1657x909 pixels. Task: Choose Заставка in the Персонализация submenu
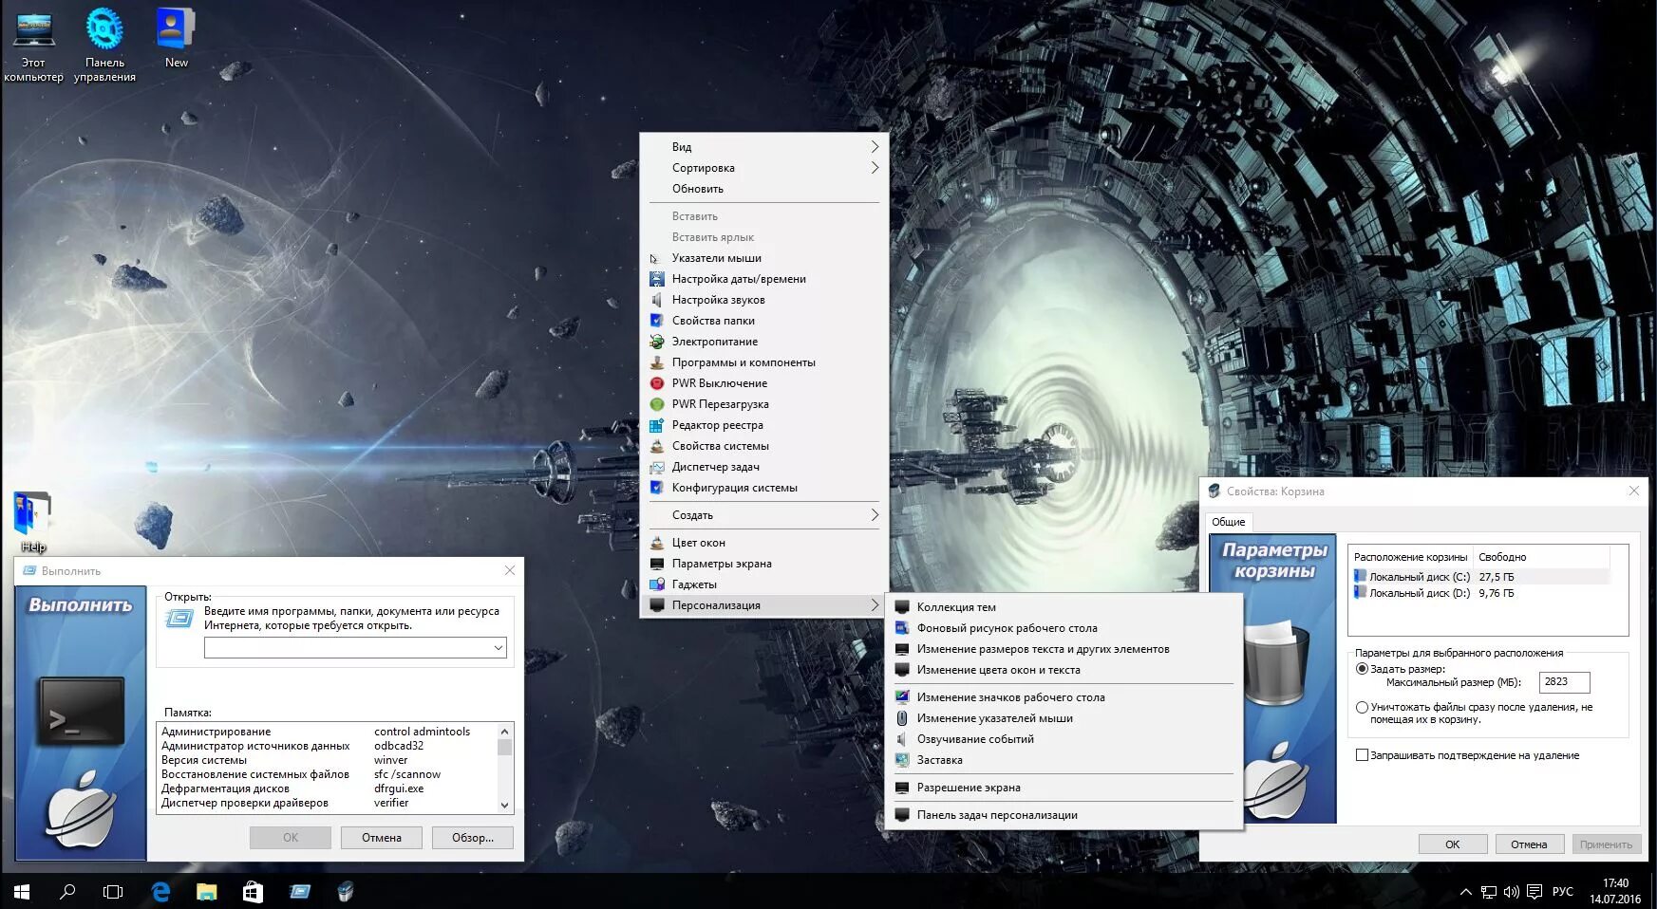tap(939, 760)
